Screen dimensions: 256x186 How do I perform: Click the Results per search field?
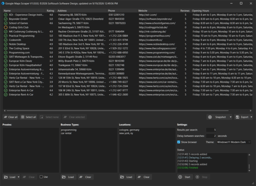(x=211, y=130)
